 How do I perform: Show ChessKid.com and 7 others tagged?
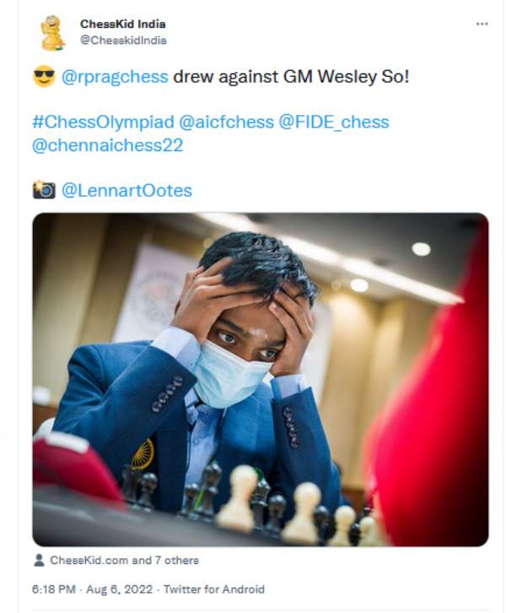124,560
